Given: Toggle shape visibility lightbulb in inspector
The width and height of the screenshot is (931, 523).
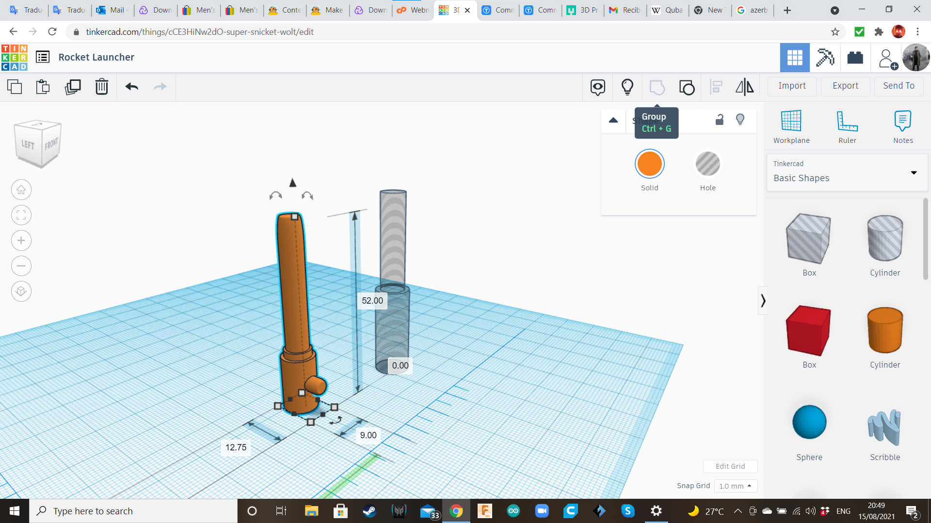Looking at the screenshot, I should click(x=740, y=120).
